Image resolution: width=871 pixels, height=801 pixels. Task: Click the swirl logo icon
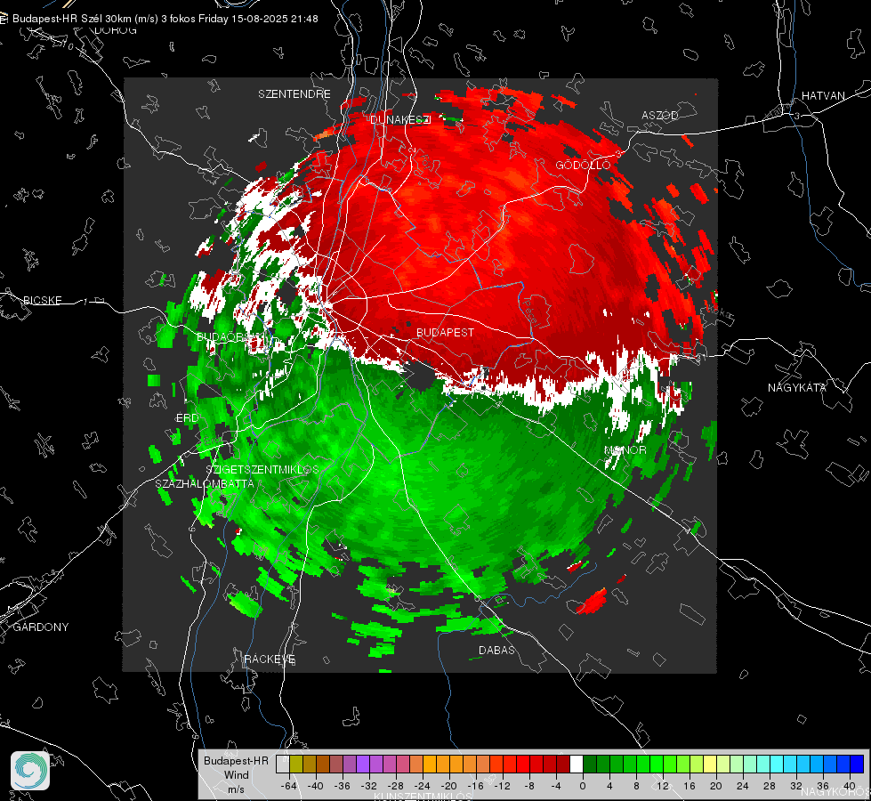(30, 771)
